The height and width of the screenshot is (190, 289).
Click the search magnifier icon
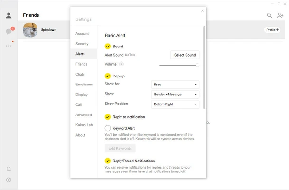click(x=270, y=15)
